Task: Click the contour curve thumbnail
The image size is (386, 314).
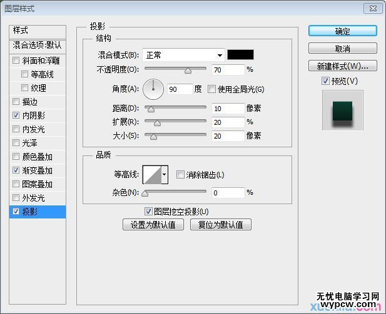Action: tap(152, 175)
